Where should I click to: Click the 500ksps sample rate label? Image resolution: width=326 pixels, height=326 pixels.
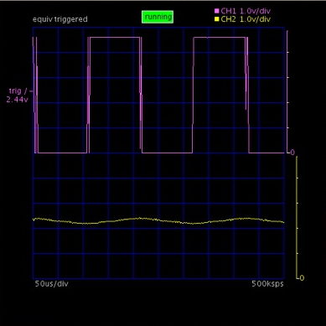point(267,284)
